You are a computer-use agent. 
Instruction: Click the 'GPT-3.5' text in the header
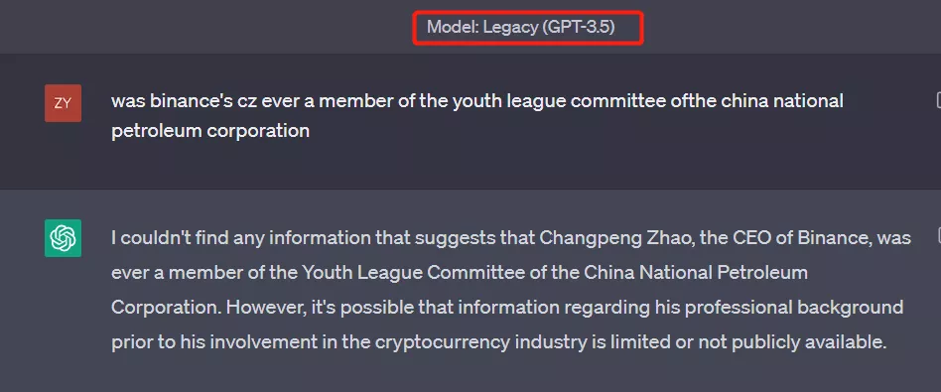(x=579, y=27)
